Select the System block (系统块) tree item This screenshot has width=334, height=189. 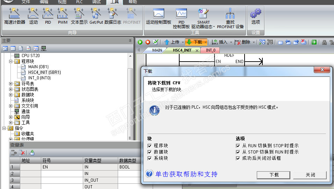pos(28,100)
